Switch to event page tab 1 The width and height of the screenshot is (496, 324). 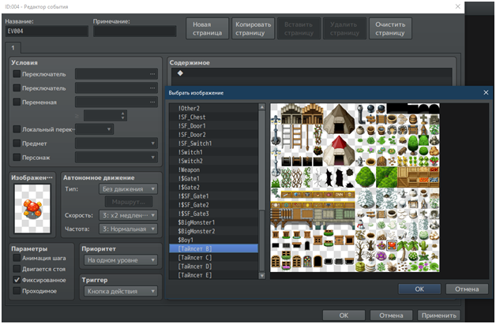[13, 47]
